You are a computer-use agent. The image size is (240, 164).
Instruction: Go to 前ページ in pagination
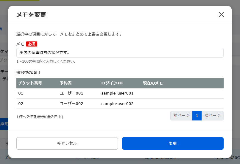point(181,116)
